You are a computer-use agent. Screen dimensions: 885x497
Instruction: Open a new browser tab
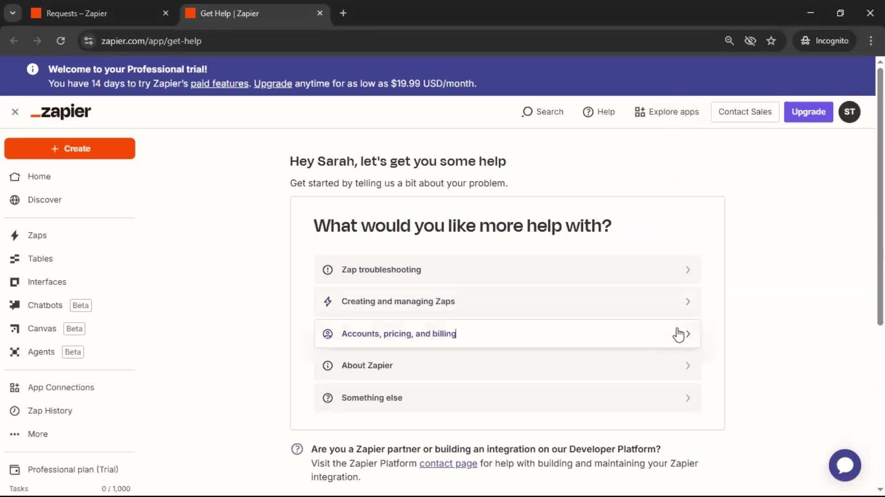(x=343, y=13)
